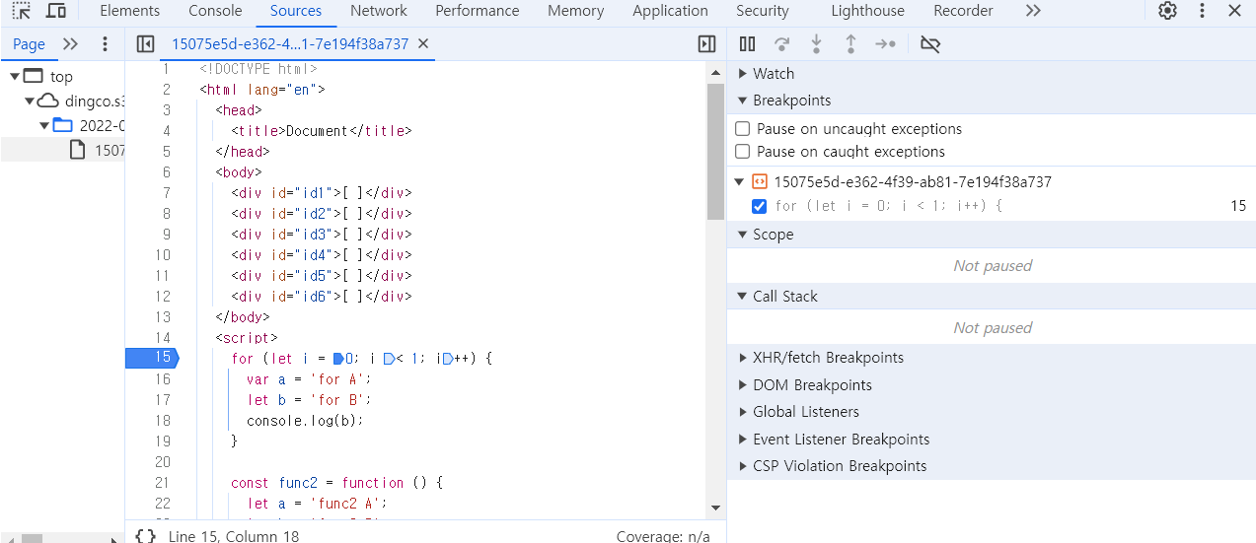The image size is (1256, 543).
Task: Collapse the top frame tree node
Action: coord(15,76)
